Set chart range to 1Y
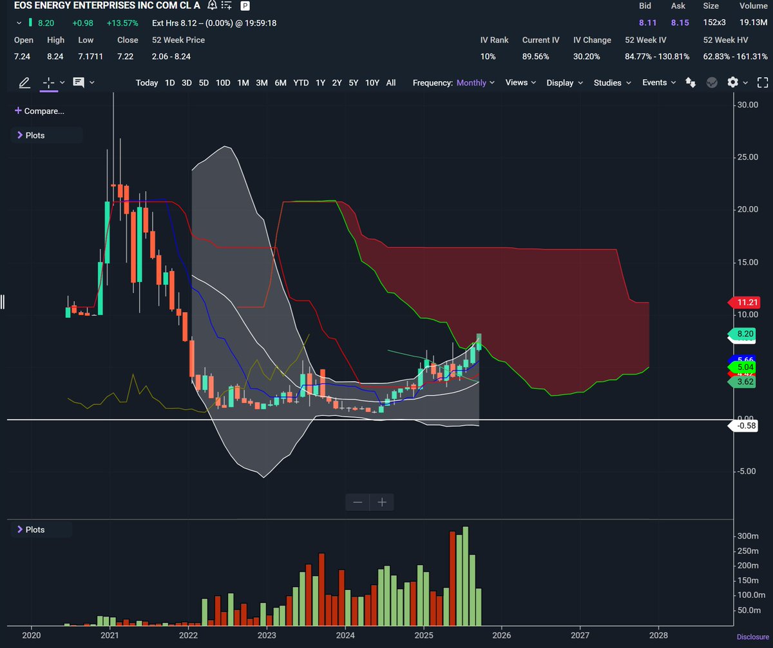773x648 pixels. pyautogui.click(x=320, y=82)
